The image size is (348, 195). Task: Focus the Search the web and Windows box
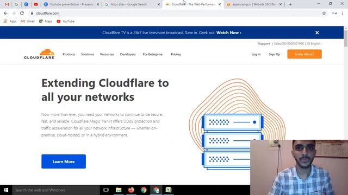[56, 190]
